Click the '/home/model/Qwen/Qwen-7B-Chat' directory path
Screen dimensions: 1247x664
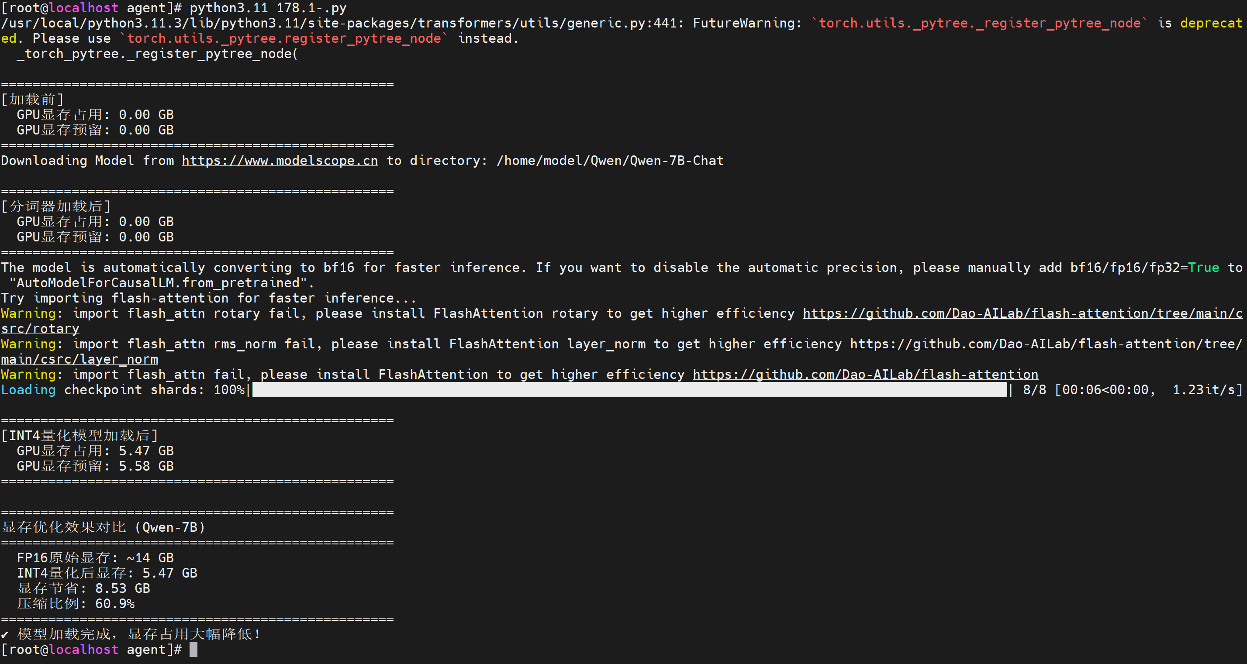point(610,161)
